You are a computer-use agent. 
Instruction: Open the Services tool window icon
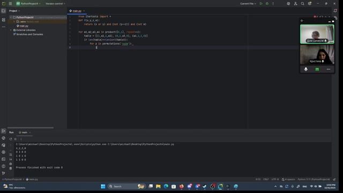tap(4, 152)
